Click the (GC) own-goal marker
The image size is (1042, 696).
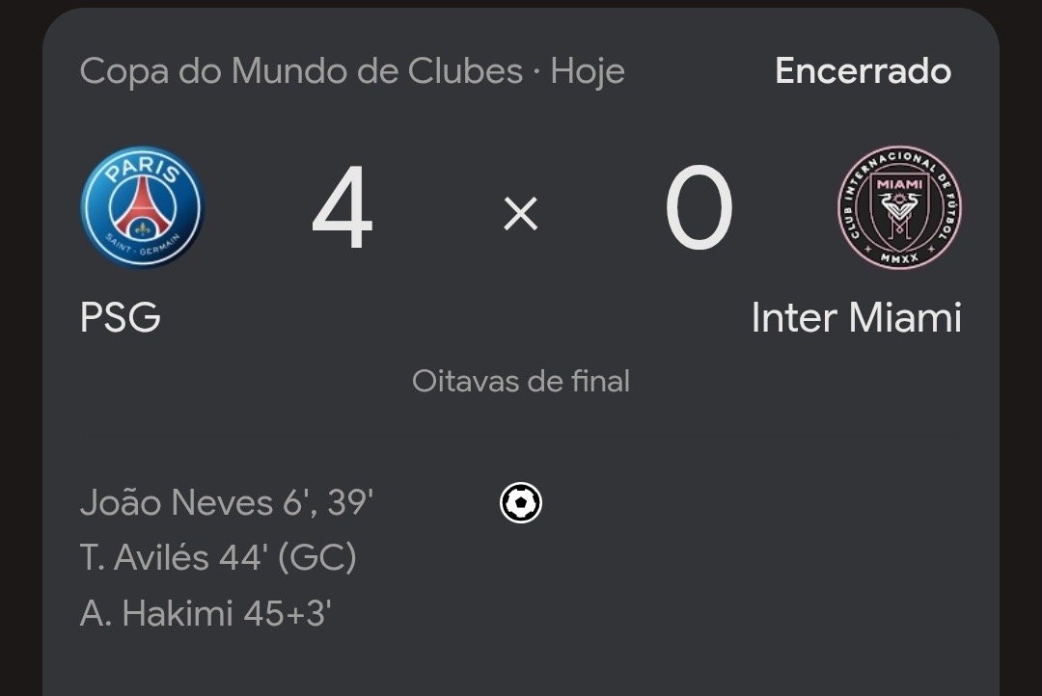317,557
